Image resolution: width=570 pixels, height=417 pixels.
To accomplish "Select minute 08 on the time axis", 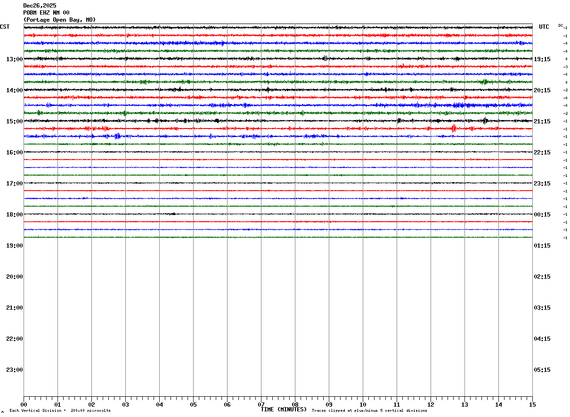I will click(x=295, y=405).
